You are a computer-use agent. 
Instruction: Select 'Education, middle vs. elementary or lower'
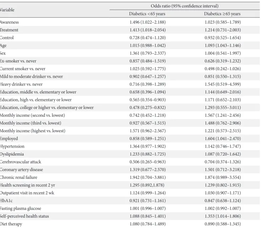coord(38,92)
